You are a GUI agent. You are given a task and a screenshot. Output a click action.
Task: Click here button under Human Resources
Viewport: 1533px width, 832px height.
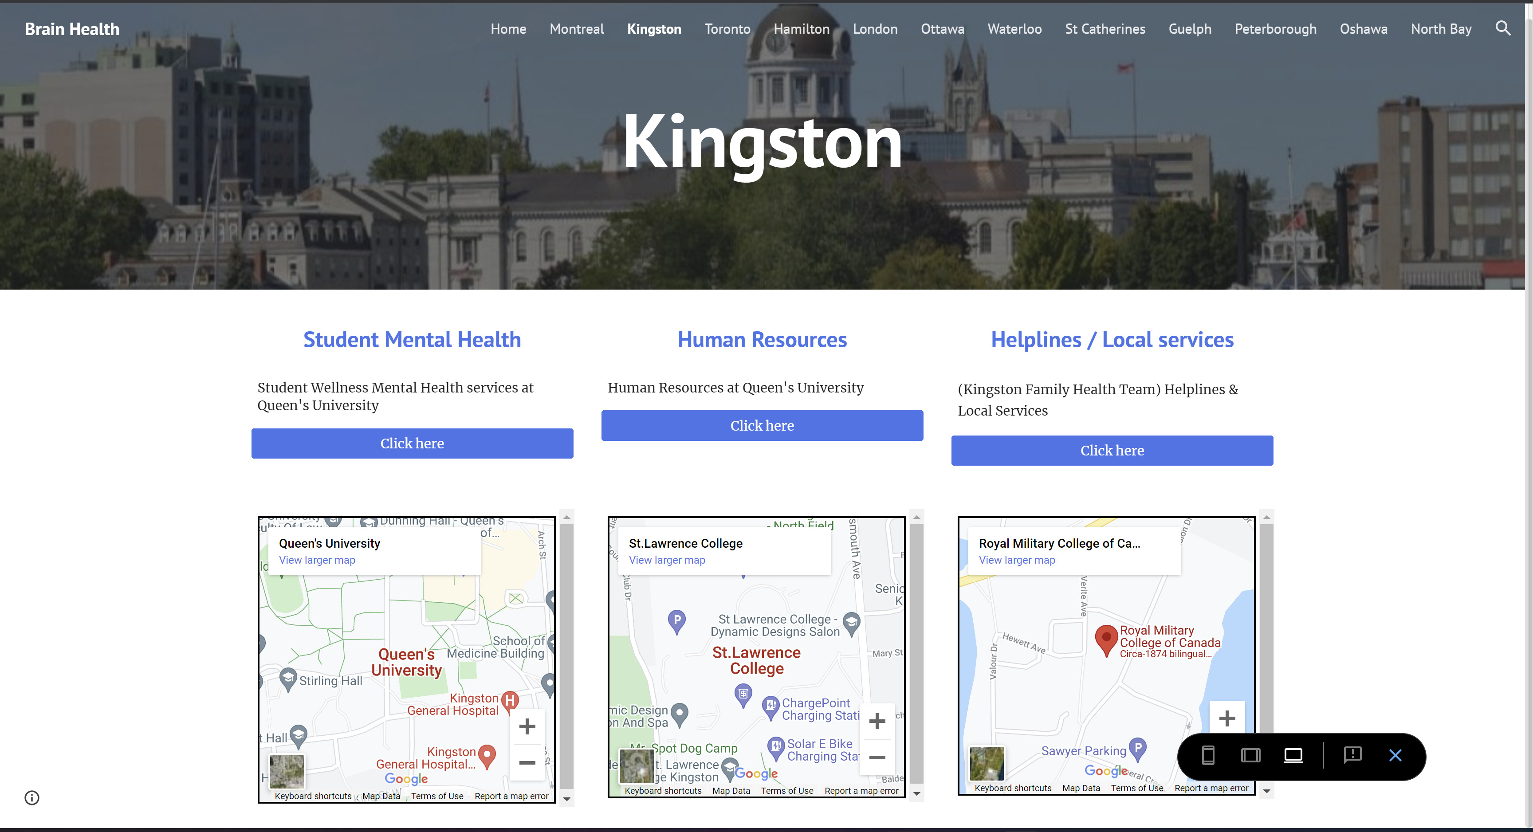(762, 425)
